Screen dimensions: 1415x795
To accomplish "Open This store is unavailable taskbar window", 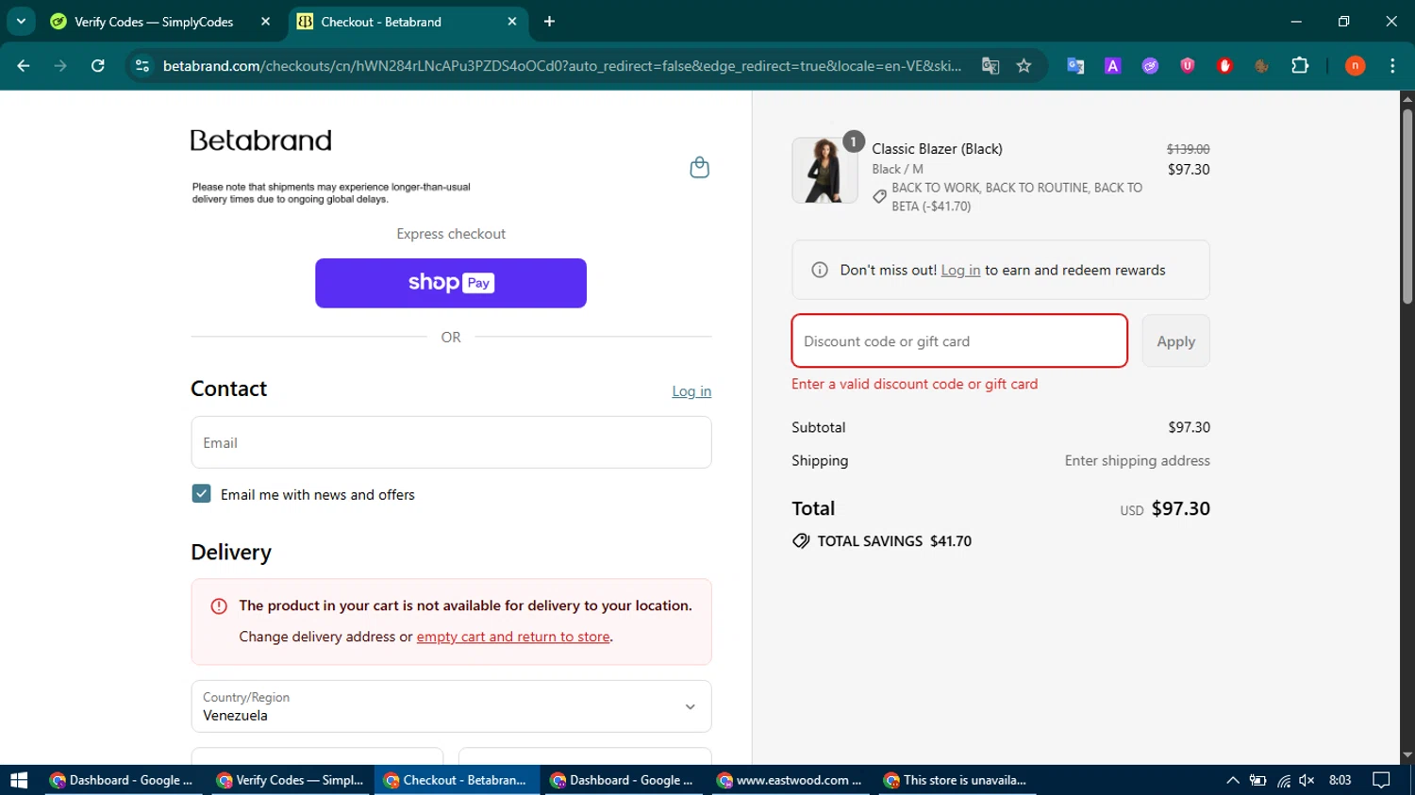I will coord(957,780).
